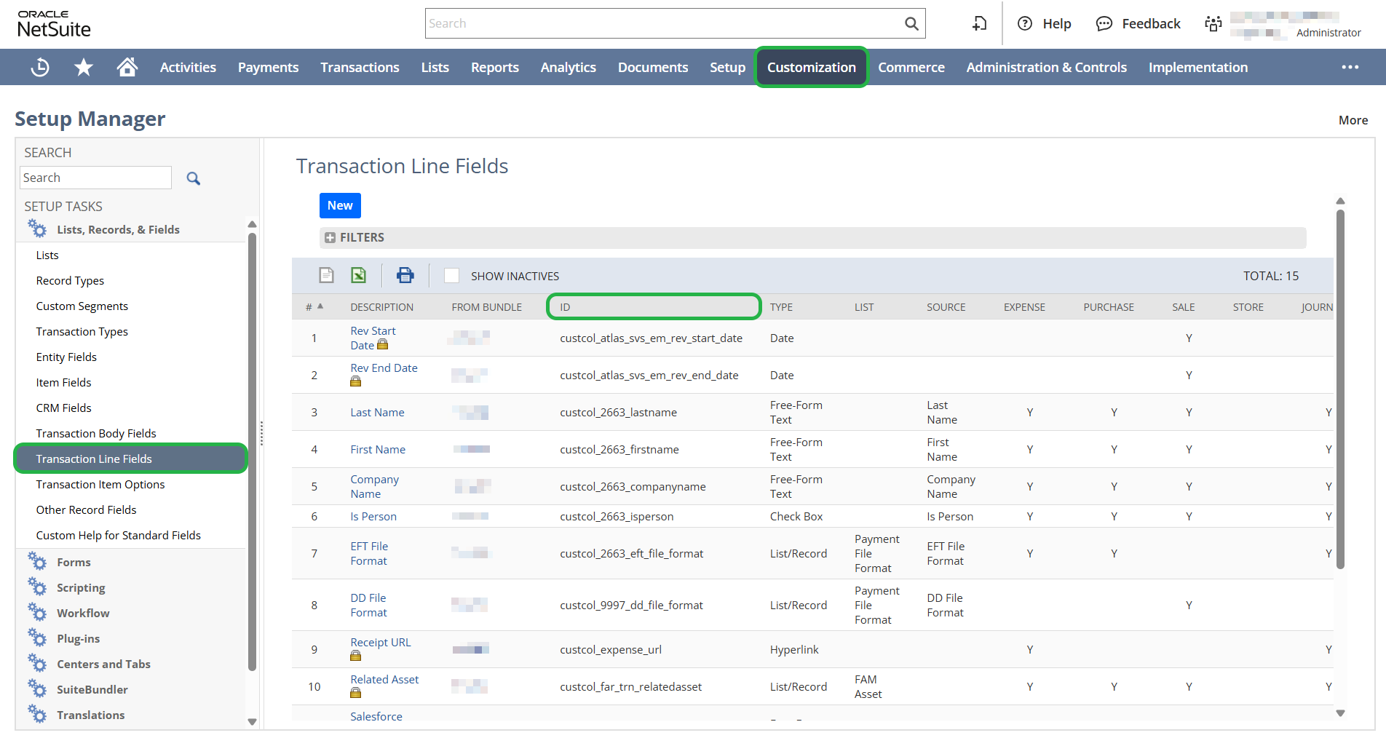Open Custom Help for Standard Fields
1386x746 pixels.
(119, 535)
